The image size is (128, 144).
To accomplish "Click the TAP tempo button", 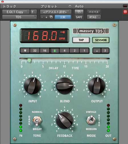I will (x=81, y=40).
